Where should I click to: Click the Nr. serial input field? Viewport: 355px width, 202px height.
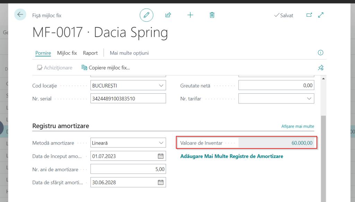click(128, 99)
